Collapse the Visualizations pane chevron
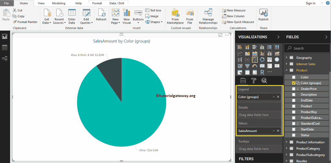331x163 pixels. [x=278, y=37]
